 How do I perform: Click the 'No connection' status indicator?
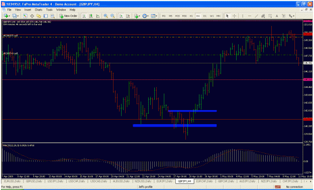pyautogui.click(x=294, y=187)
